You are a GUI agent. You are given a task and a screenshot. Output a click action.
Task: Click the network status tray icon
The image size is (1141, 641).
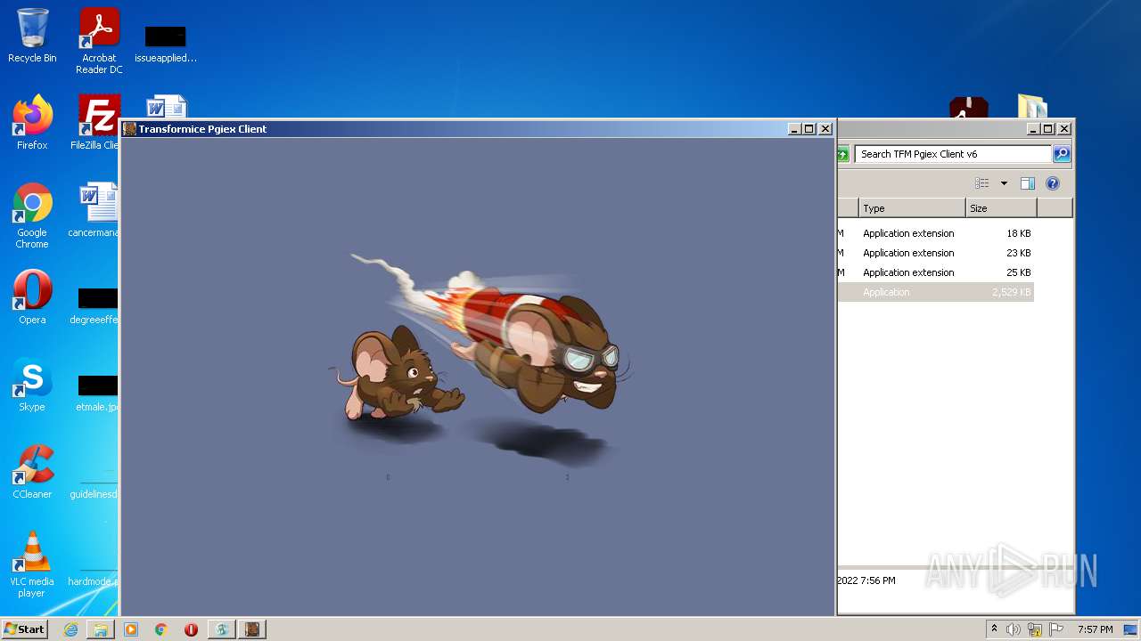point(1035,629)
